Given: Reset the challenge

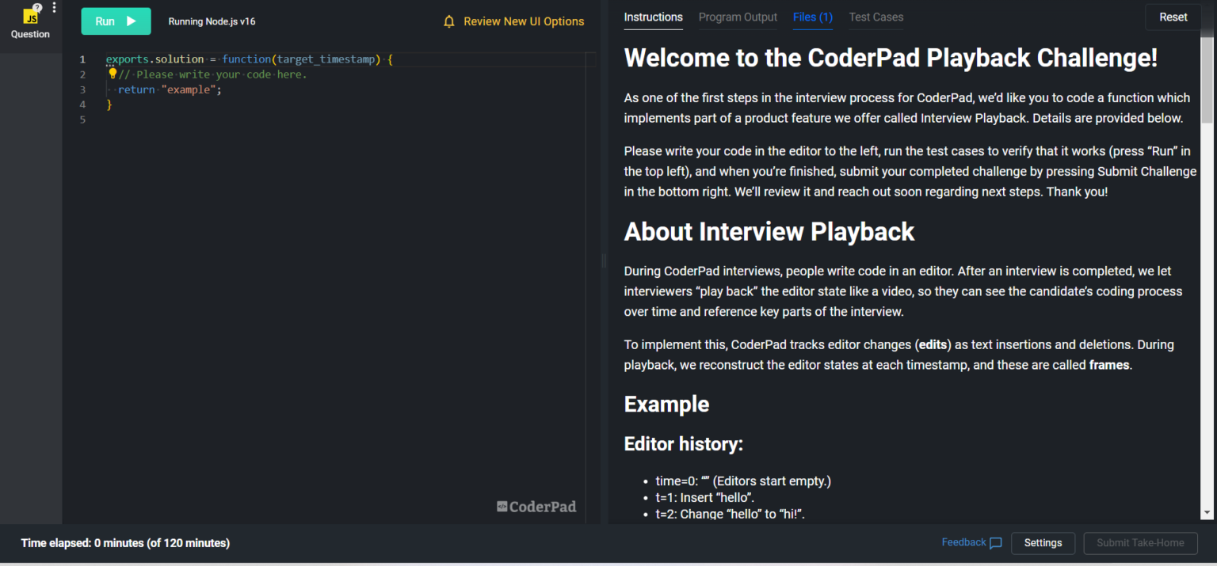Looking at the screenshot, I should coord(1173,17).
